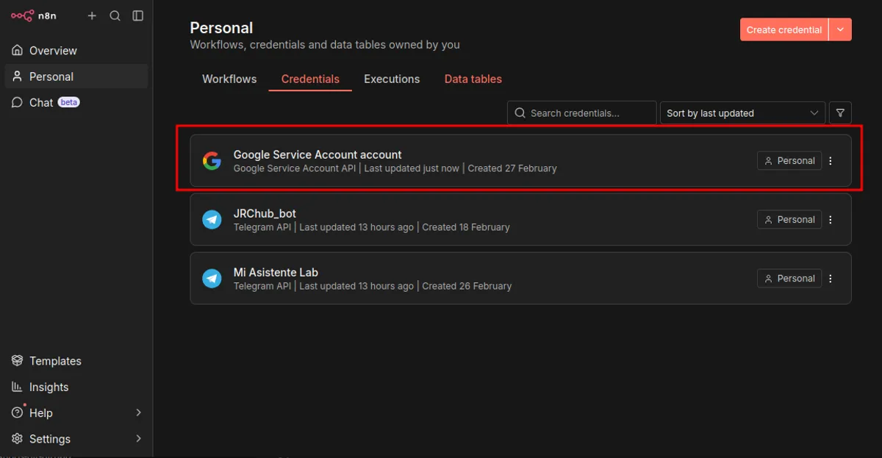Image resolution: width=882 pixels, height=458 pixels.
Task: Switch to the Workflows tab
Action: click(x=229, y=79)
